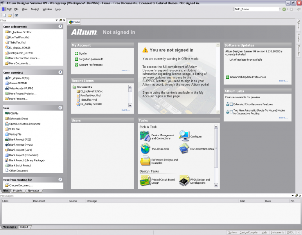
Task: Switch to the Projects panel tab
Action: pos(18,190)
